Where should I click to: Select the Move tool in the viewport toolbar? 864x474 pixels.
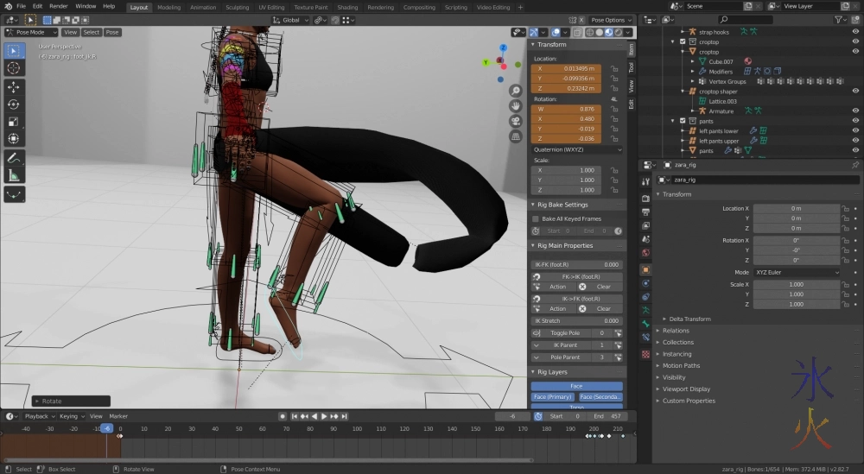pos(14,87)
